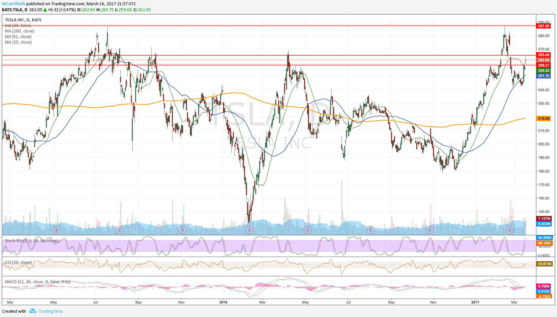Click the L:259.06 low value in header
557x317 pixels.
[123, 10]
